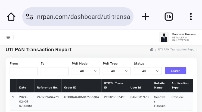
Task: Expand the PAN Type dropdown
Action: click(x=117, y=71)
